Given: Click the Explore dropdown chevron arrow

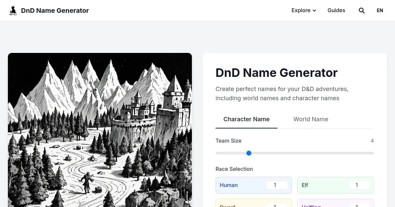Looking at the screenshot, I should [314, 11].
